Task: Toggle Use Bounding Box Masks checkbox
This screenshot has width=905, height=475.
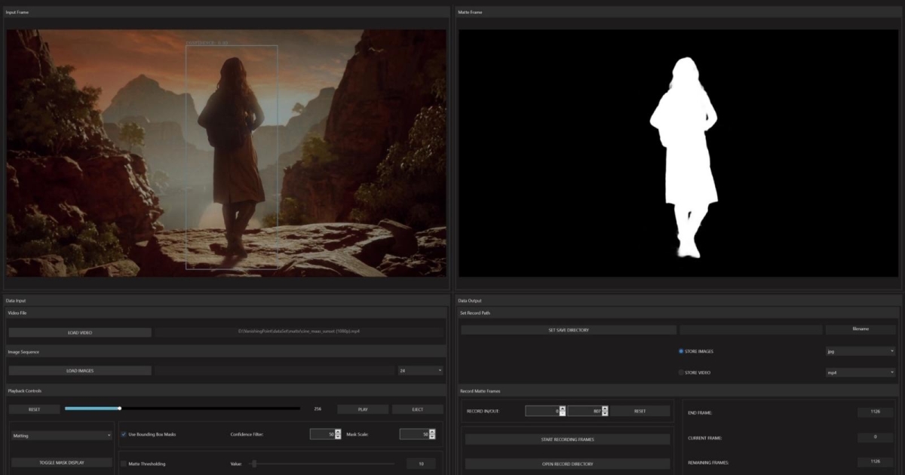Action: [124, 434]
